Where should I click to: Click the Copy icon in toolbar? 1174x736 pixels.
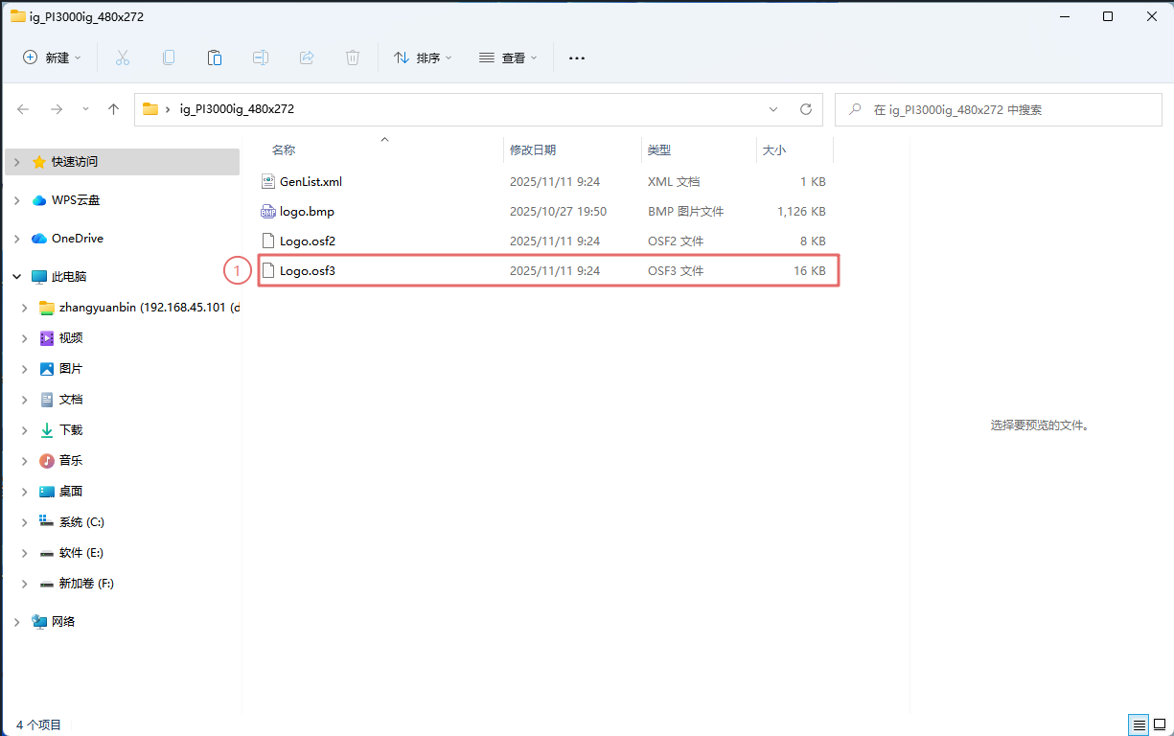169,57
